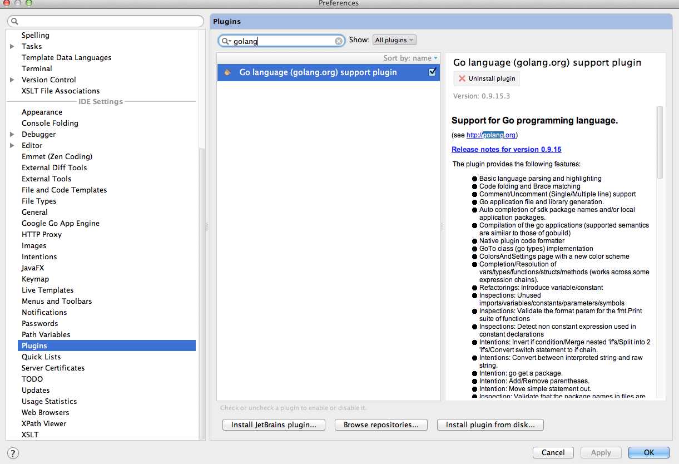Viewport: 679px width, 464px height.
Task: Open the Sort by name dropdown
Action: (x=410, y=58)
